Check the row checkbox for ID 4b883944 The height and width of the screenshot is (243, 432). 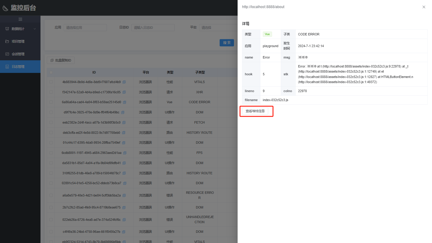51,82
